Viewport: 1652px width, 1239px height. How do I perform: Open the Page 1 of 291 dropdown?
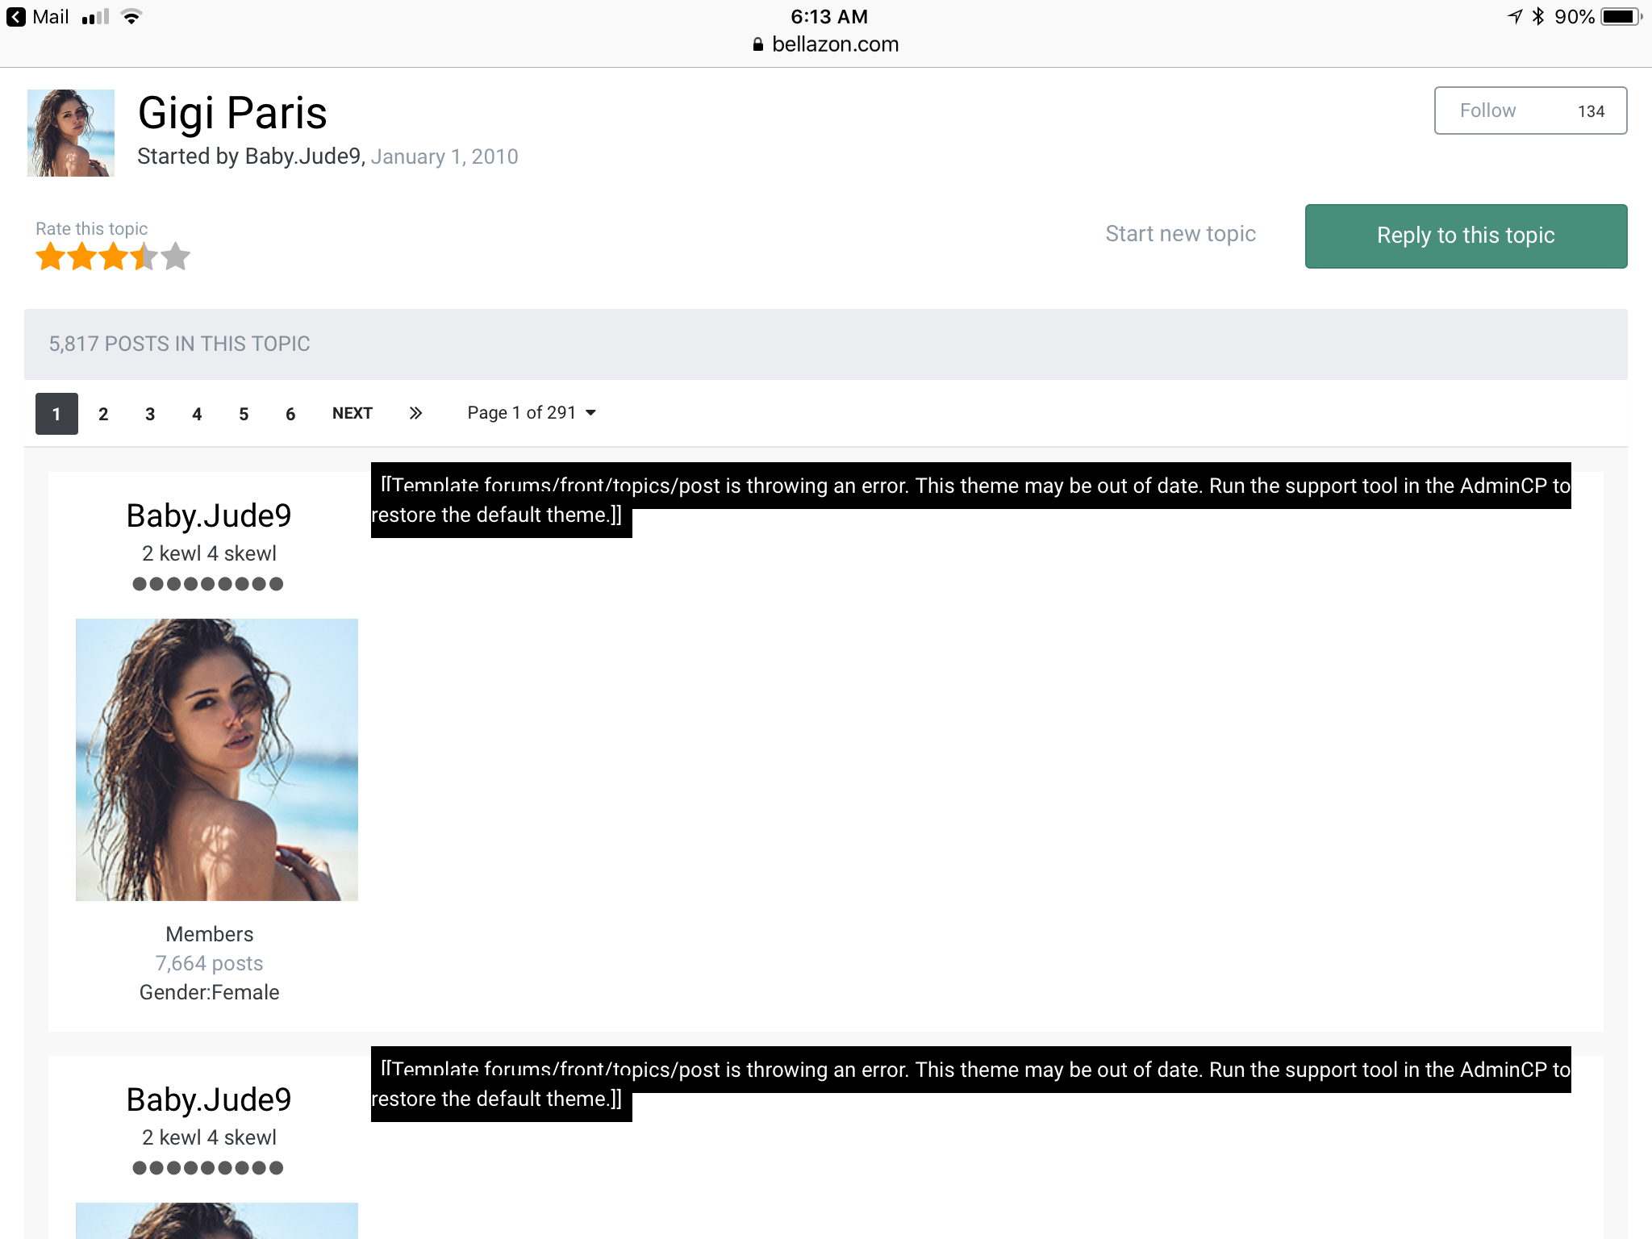[532, 413]
